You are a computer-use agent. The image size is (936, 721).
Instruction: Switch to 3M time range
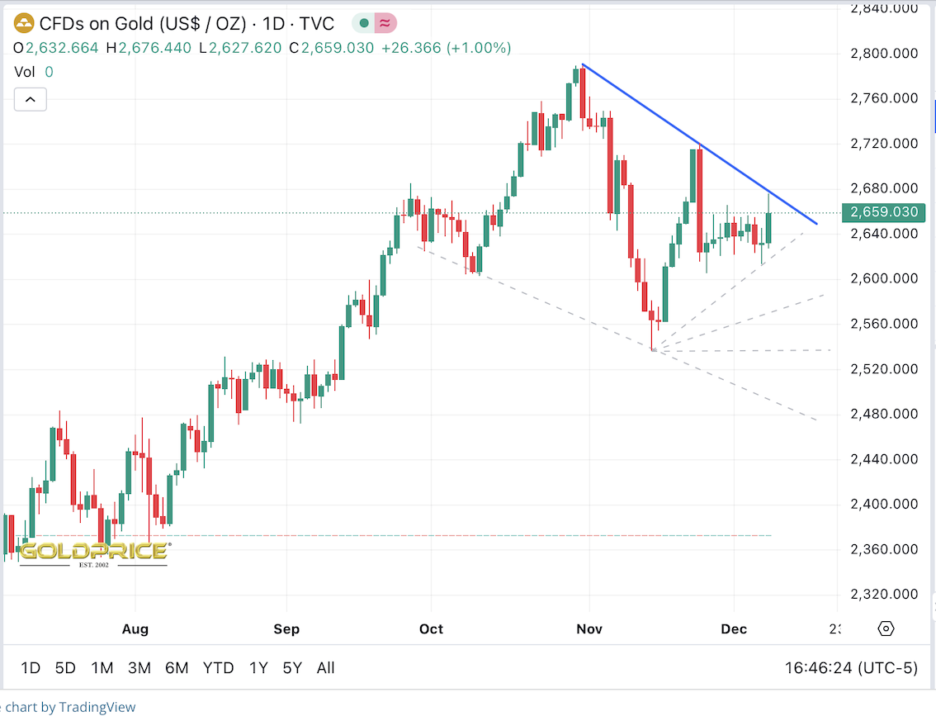pyautogui.click(x=139, y=668)
